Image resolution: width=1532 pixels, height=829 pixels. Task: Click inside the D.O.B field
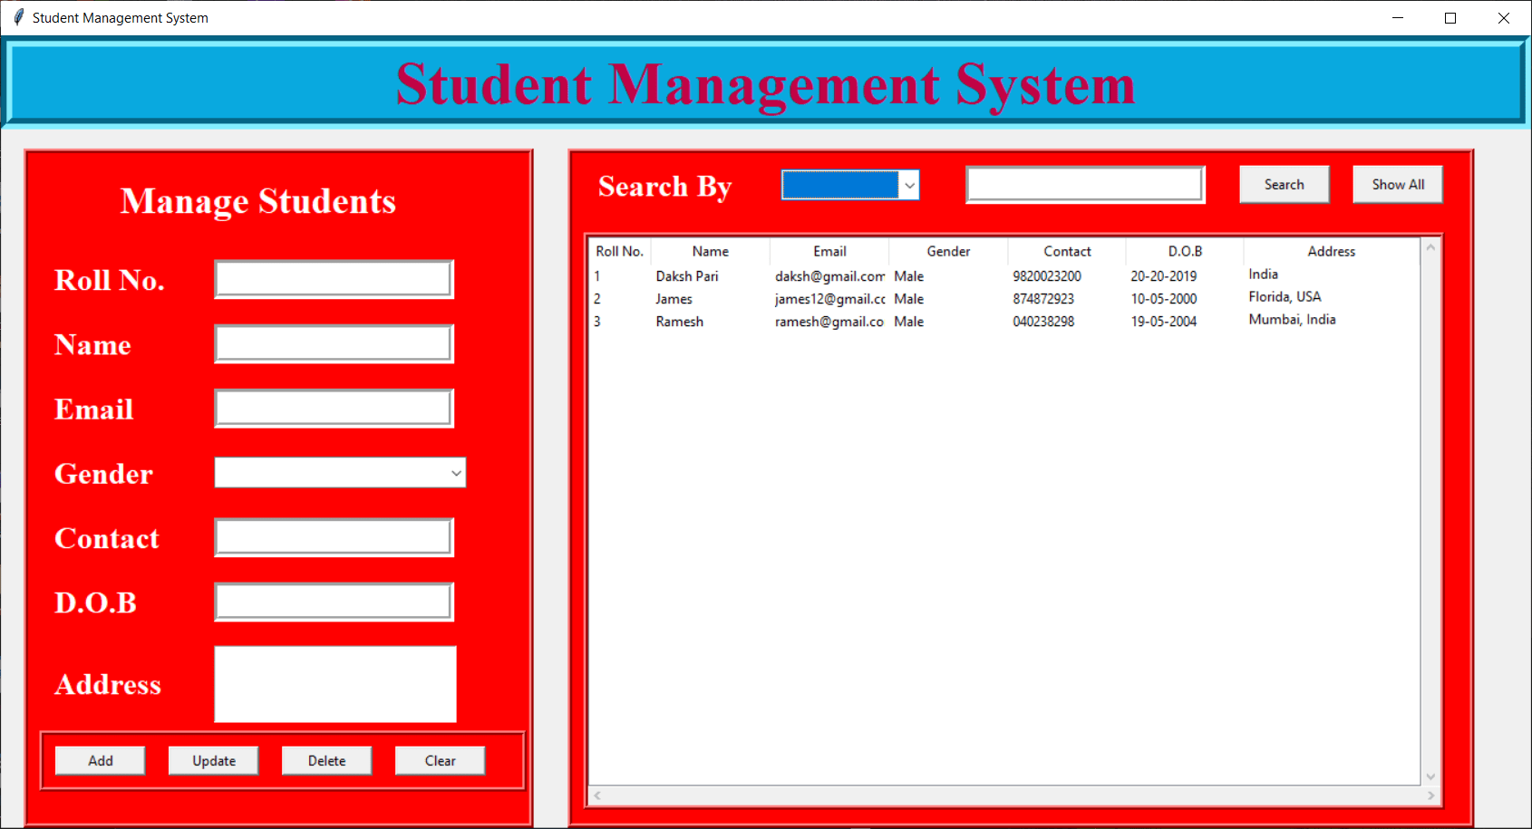[333, 601]
